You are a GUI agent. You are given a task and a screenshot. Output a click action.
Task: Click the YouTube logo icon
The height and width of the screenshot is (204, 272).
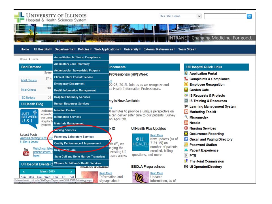pyautogui.click(x=26, y=152)
